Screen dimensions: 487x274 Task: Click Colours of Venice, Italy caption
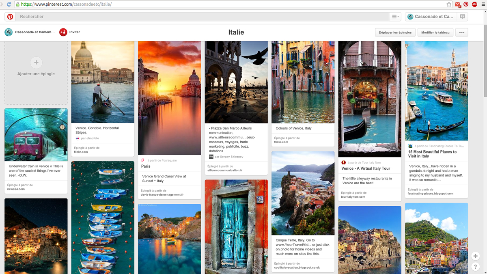click(294, 128)
